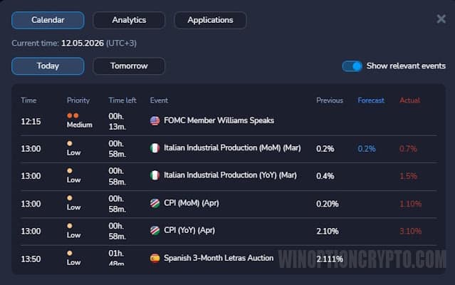Click the 1.5% actual value

[x=408, y=176]
